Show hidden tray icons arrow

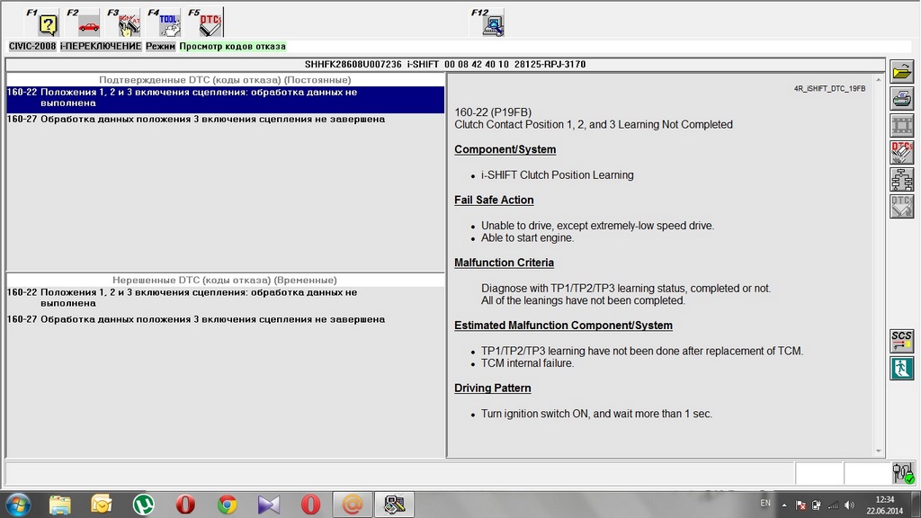coord(784,505)
